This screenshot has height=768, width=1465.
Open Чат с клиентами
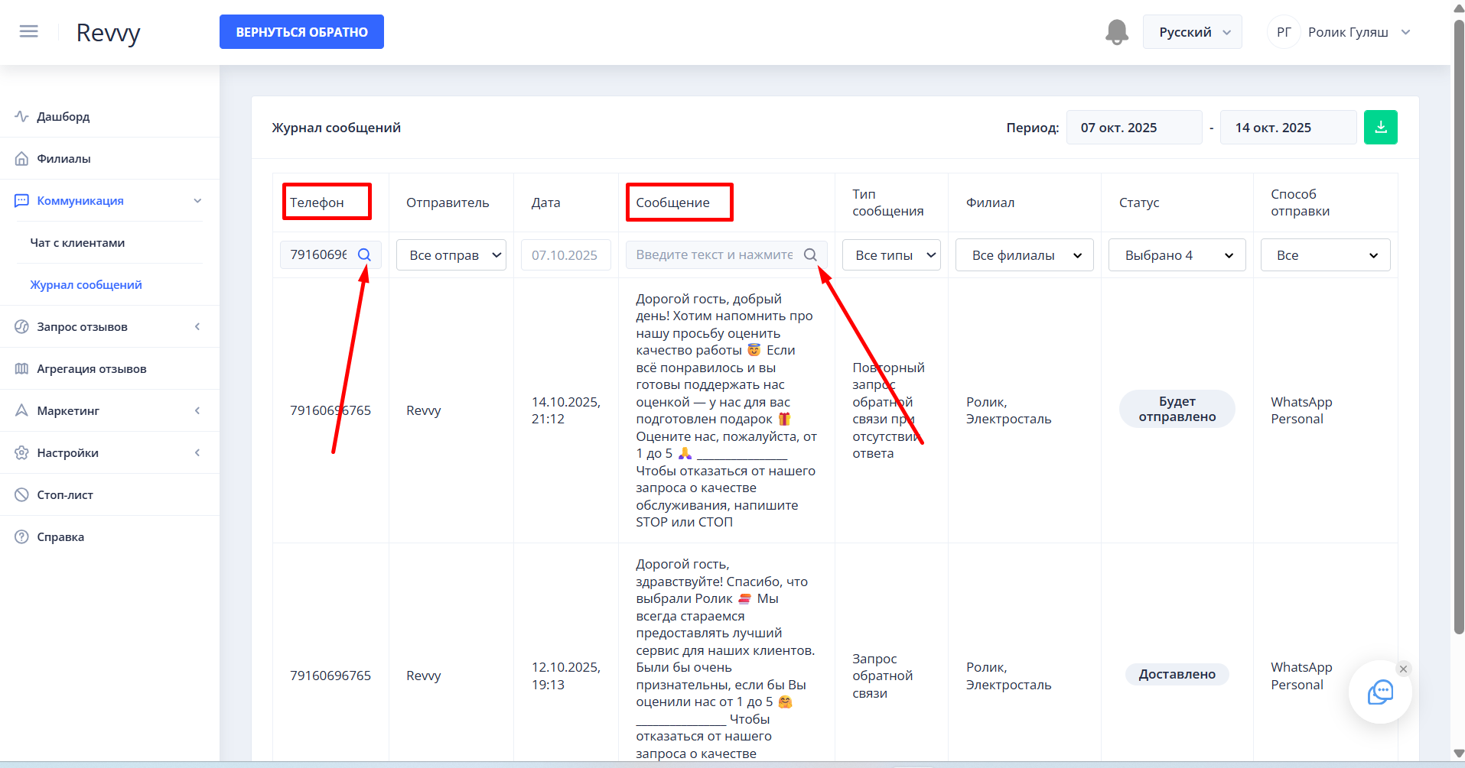pyautogui.click(x=77, y=242)
